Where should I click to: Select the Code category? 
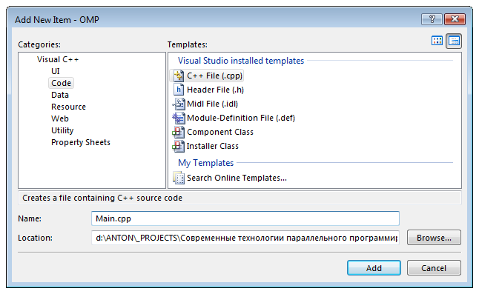pyautogui.click(x=61, y=83)
